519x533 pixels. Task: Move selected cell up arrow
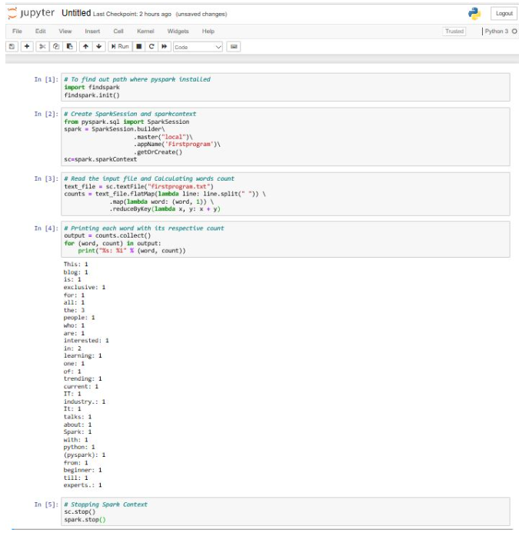coord(85,47)
